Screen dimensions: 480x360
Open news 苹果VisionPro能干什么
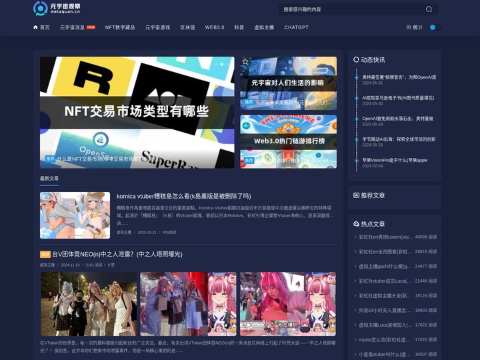(x=395, y=160)
